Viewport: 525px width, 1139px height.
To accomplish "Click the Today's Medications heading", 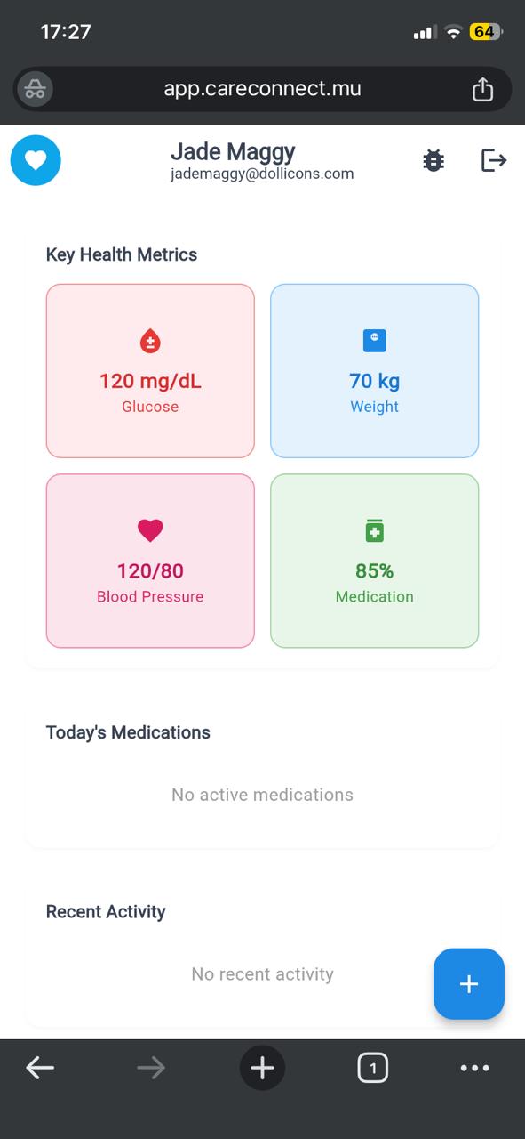I will 128,732.
